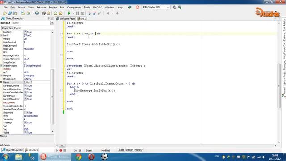Open the Run button dropdown arrow
The height and width of the screenshot is (161, 286).
point(73,13)
